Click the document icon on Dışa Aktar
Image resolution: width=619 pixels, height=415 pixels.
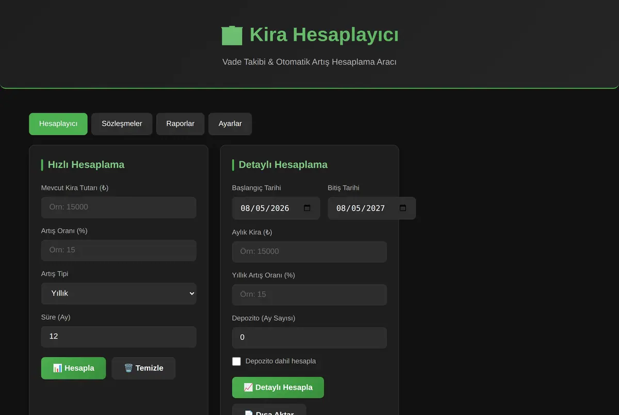248,413
